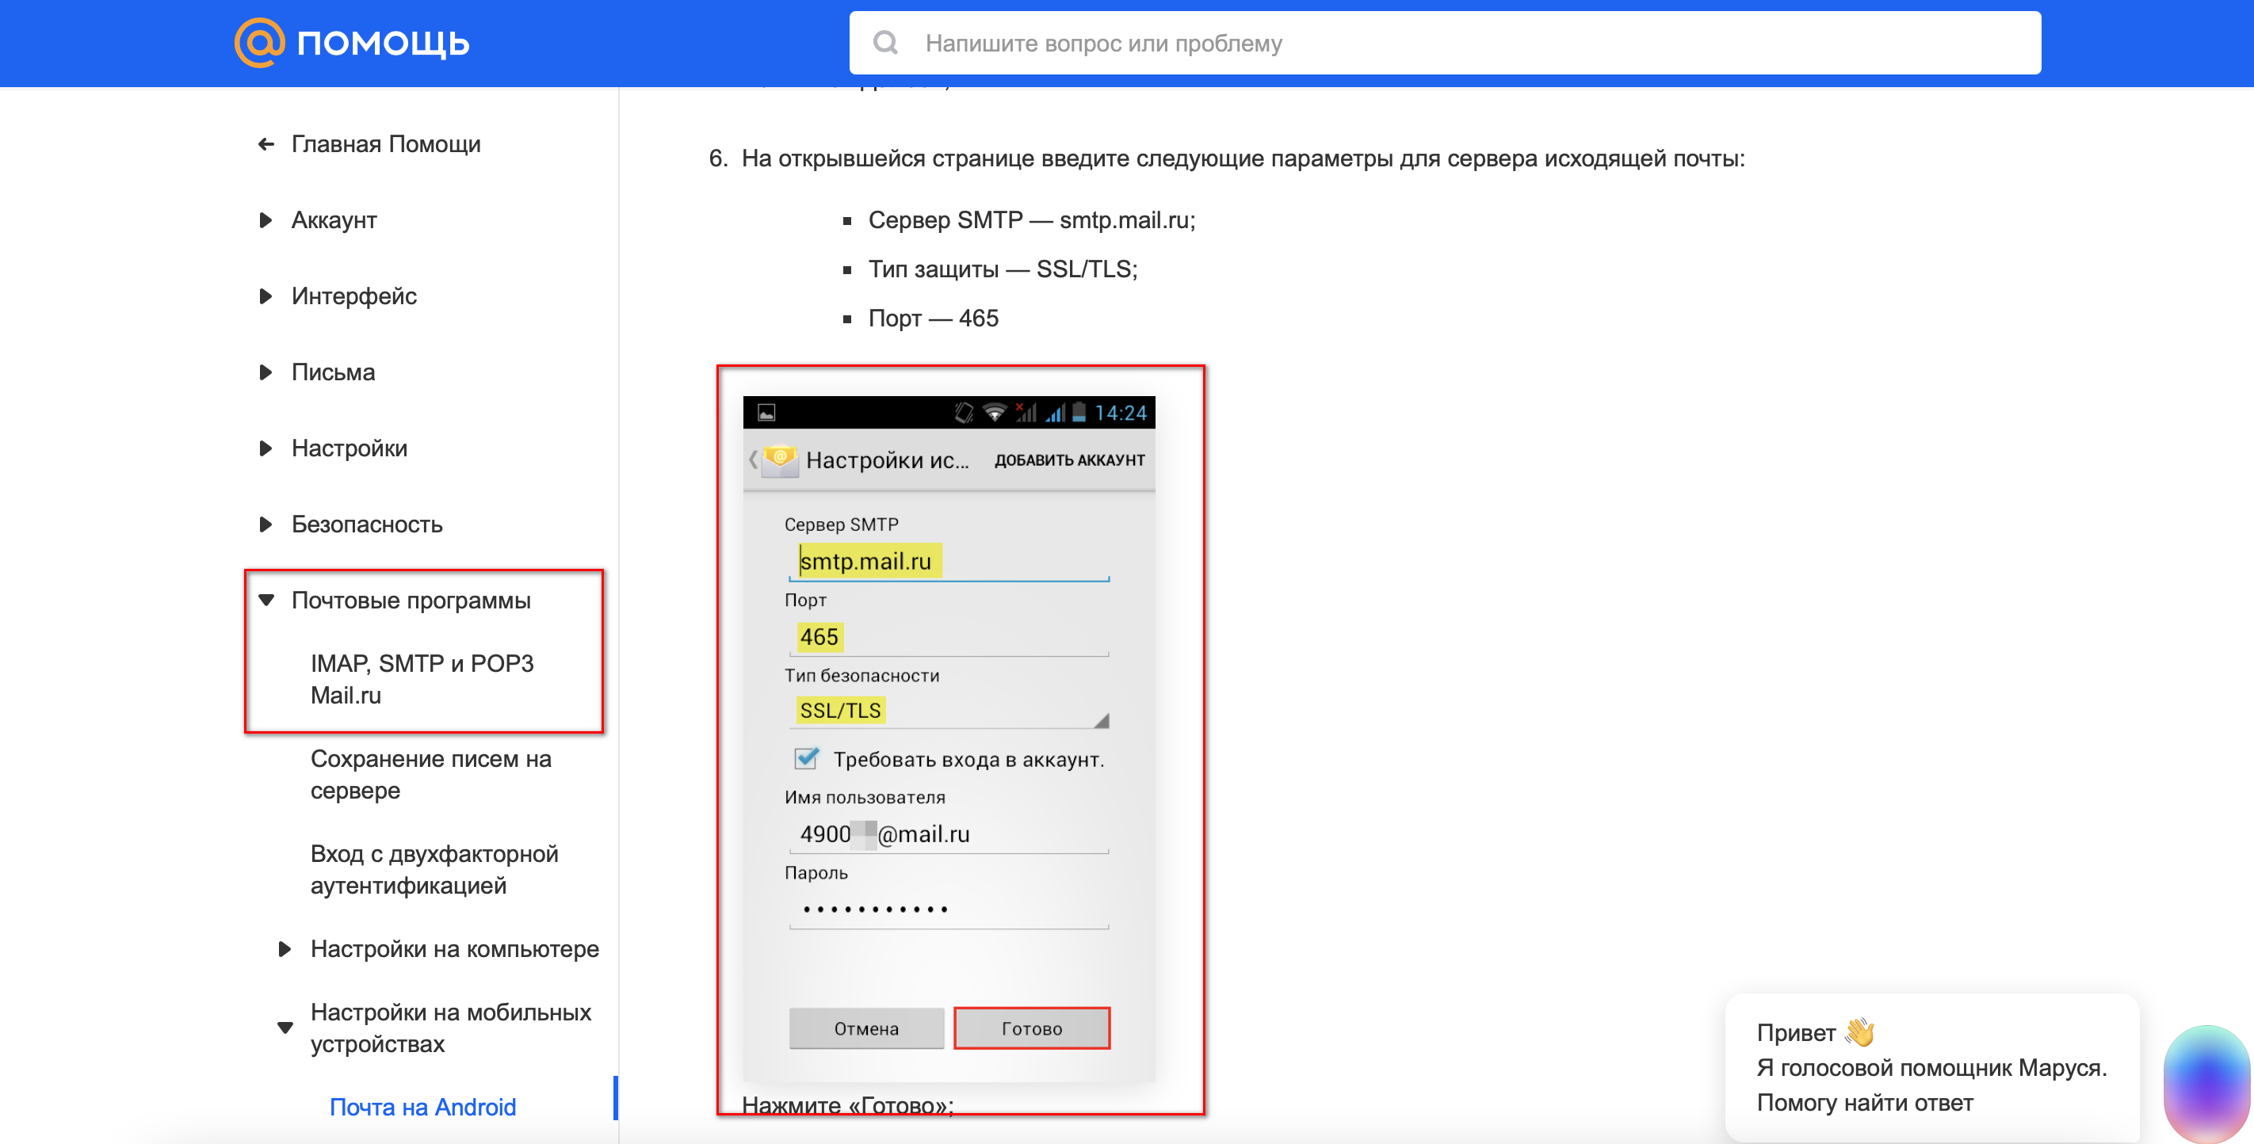The width and height of the screenshot is (2254, 1144).
Task: Collapse Настройки на мобильных устройствах arrow
Action: tap(285, 1028)
